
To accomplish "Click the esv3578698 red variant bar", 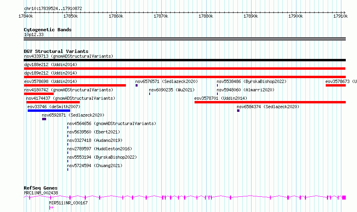I will pos(75,85).
